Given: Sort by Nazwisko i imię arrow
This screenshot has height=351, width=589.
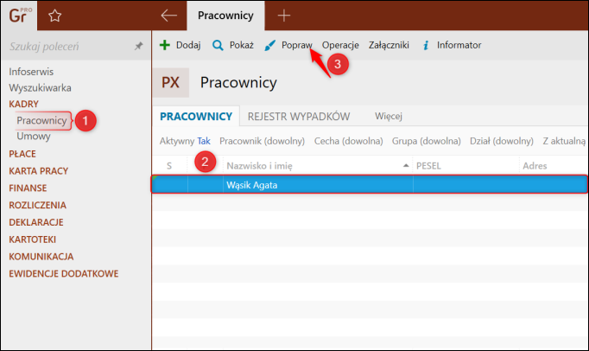Looking at the screenshot, I should click(x=406, y=165).
